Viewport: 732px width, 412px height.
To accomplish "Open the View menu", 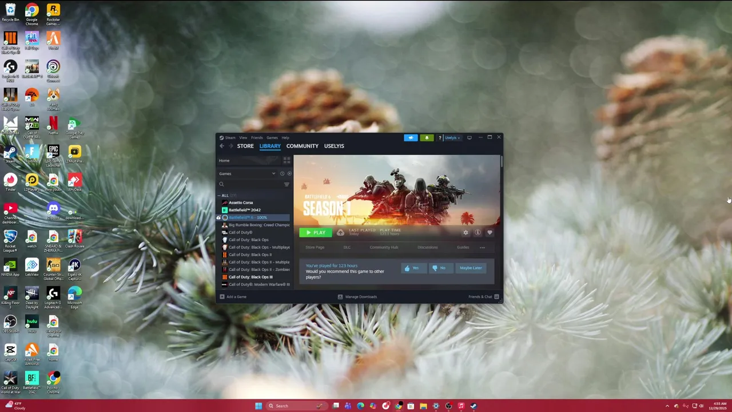I will (x=243, y=137).
